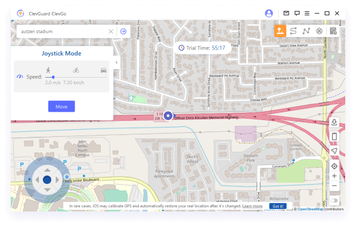
Task: Click the paper-plane navigation icon
Action: click(x=334, y=151)
